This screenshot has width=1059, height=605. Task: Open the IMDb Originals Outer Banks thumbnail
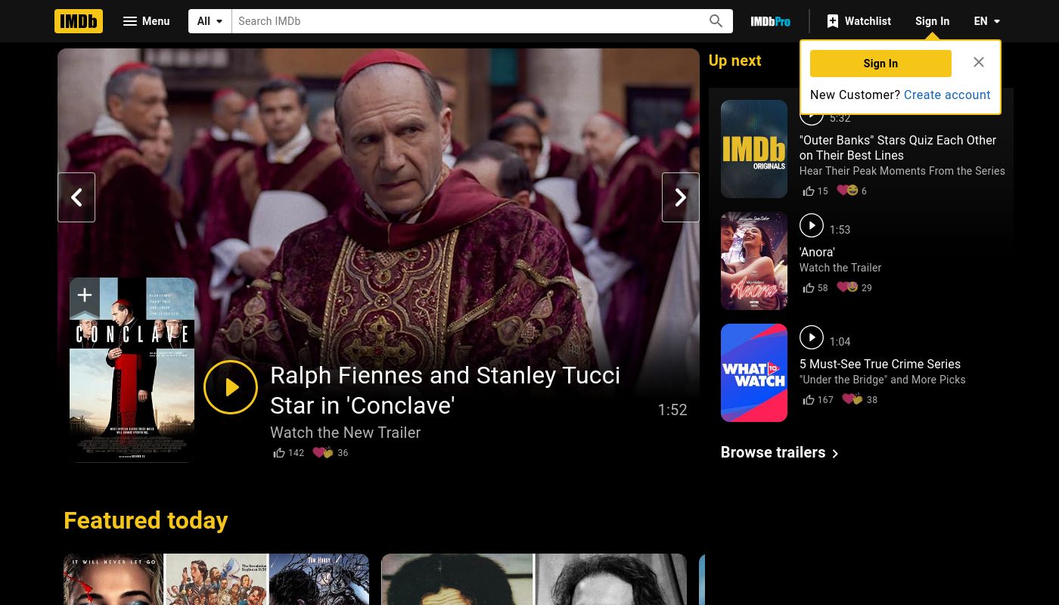coord(754,149)
